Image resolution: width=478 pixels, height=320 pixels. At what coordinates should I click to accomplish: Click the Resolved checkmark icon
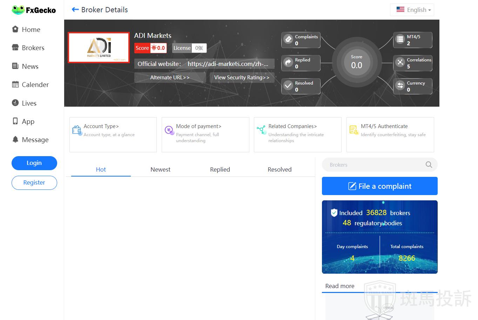[288, 86]
